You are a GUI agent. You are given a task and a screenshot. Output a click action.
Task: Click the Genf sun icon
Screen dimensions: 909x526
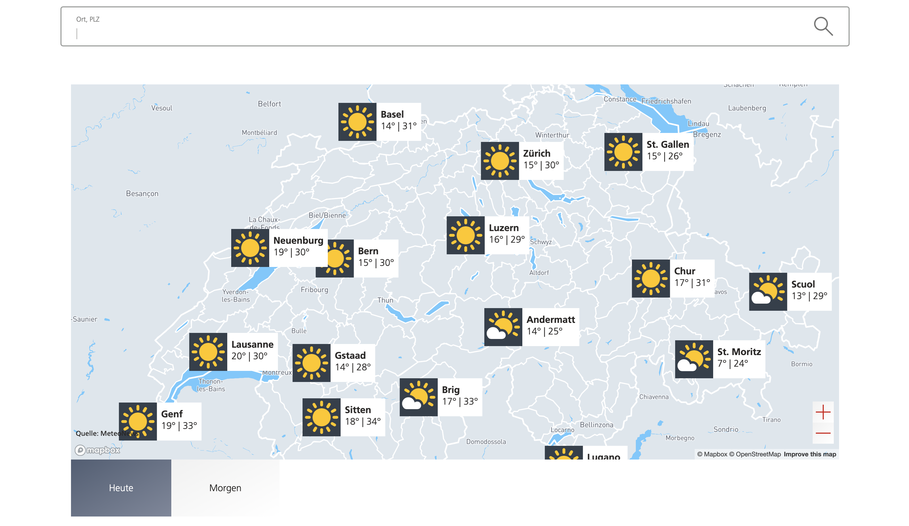(138, 421)
